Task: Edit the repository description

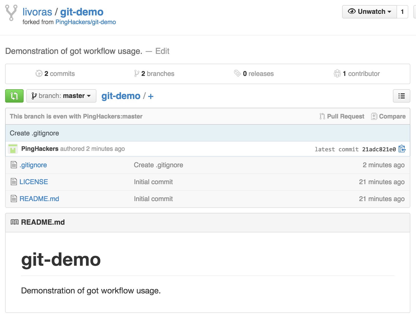Action: (162, 51)
